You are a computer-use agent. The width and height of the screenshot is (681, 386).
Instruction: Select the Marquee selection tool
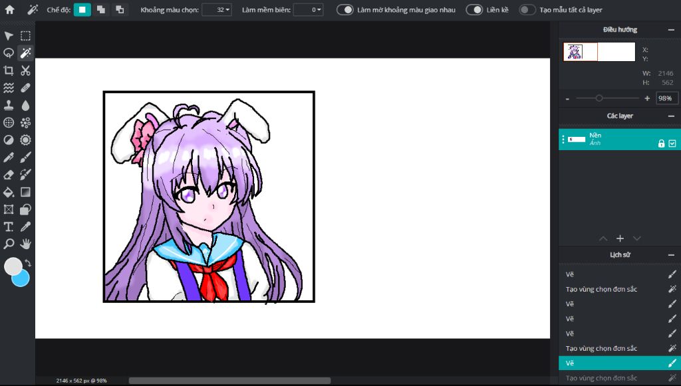pos(26,36)
